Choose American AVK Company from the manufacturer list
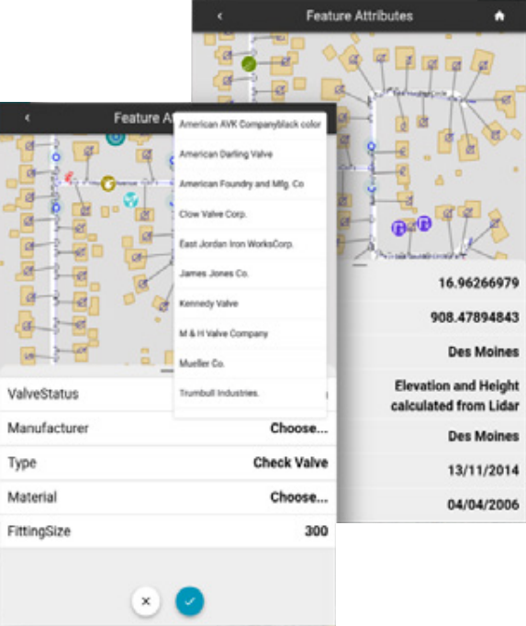The height and width of the screenshot is (626, 526). (x=250, y=125)
